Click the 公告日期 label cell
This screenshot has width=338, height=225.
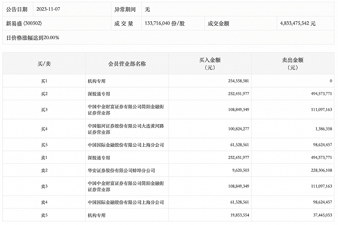17,9
